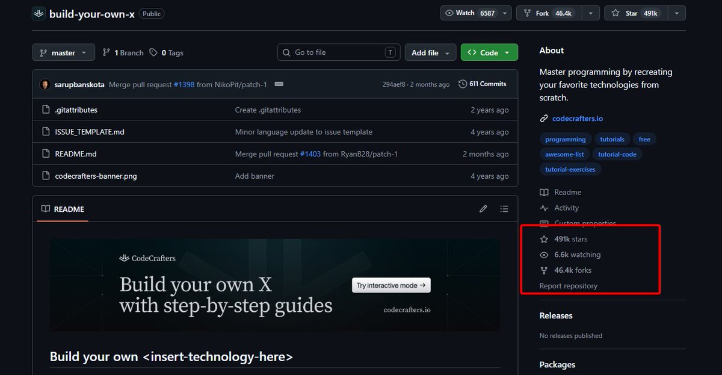
Task: Edit the README with the pencil icon
Action: pos(483,209)
